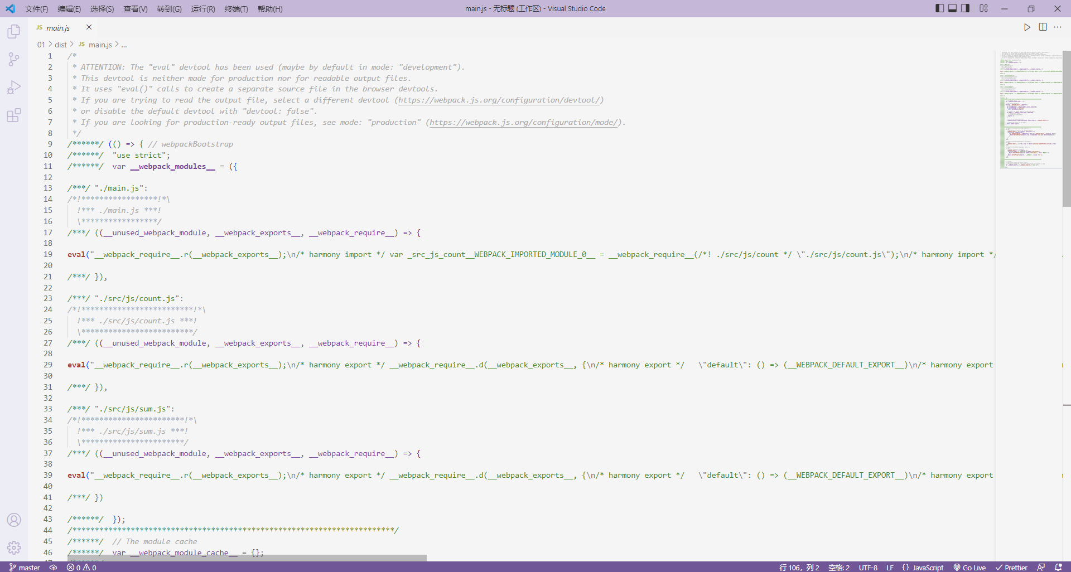
Task: Open the webpack configuration/mode link
Action: click(524, 123)
